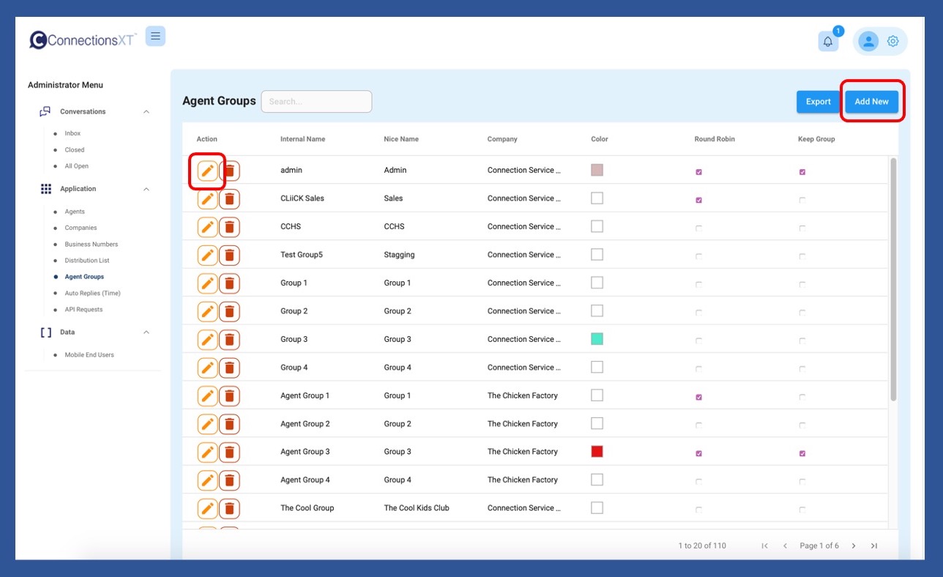Click the edit pencil icon for admin group
The height and width of the screenshot is (577, 943).
pyautogui.click(x=208, y=171)
